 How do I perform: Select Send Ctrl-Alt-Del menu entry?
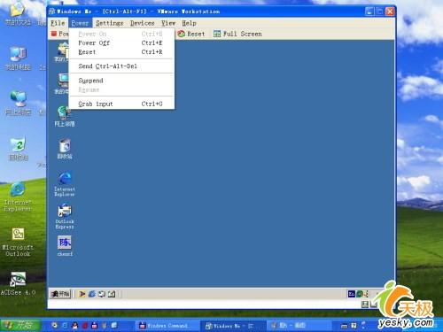click(121, 66)
